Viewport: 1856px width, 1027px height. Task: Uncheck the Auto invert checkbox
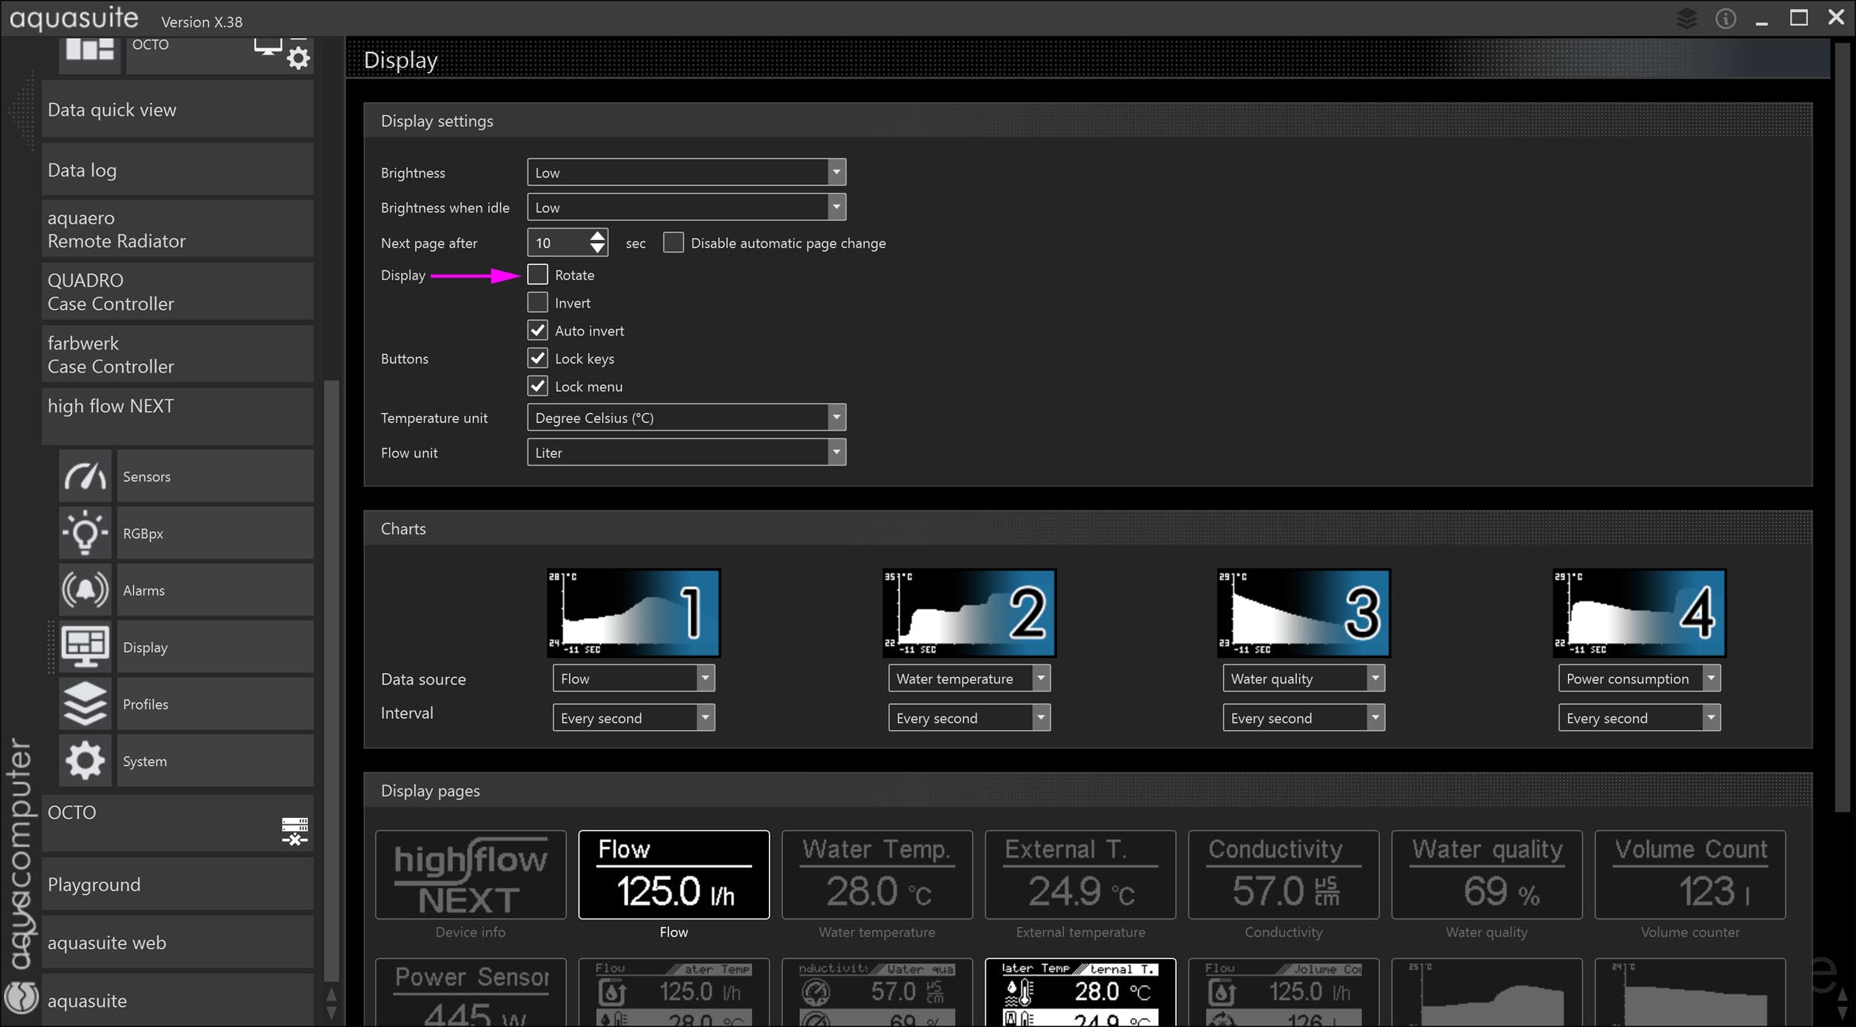pyautogui.click(x=537, y=331)
